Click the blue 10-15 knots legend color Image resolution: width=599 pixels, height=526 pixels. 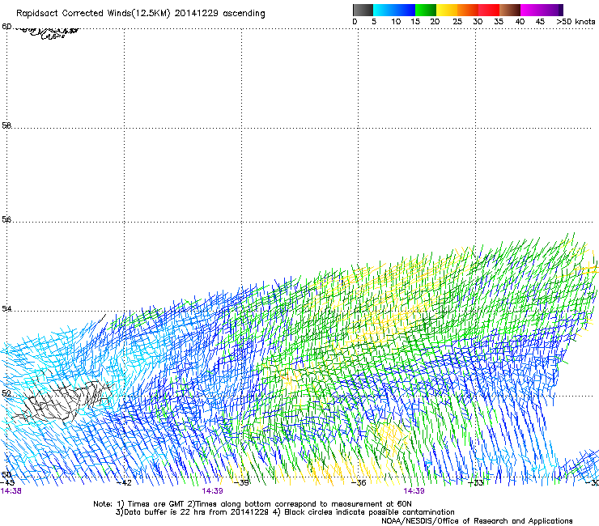[405, 10]
